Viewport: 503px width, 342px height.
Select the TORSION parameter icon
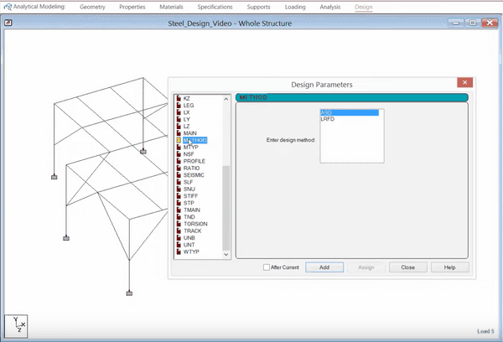coord(179,224)
